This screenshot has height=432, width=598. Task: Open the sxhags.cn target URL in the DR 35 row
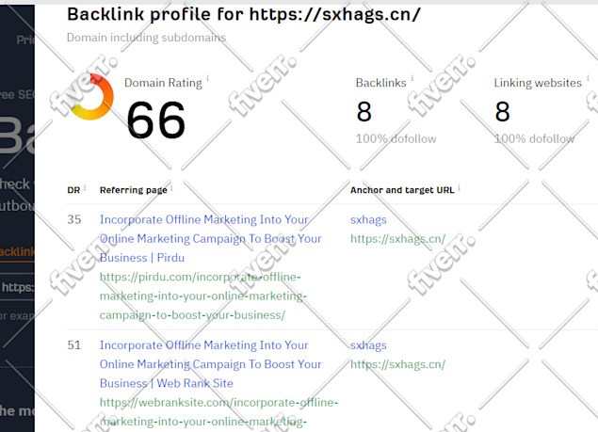(x=397, y=239)
